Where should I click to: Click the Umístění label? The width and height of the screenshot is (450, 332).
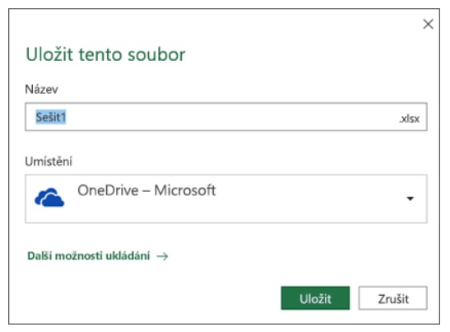point(49,161)
